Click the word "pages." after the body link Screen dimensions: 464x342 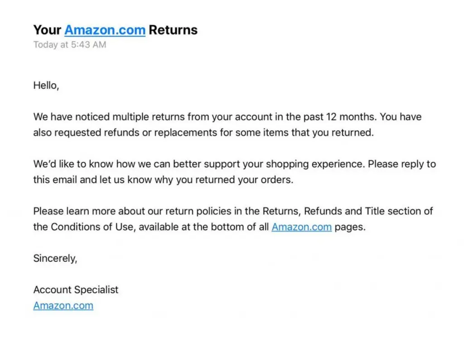(x=350, y=227)
